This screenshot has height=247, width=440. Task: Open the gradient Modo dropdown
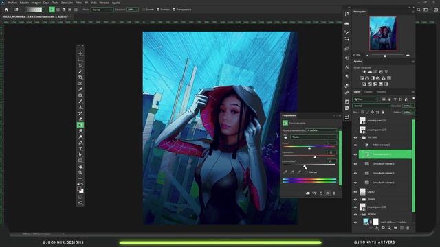[102, 10]
